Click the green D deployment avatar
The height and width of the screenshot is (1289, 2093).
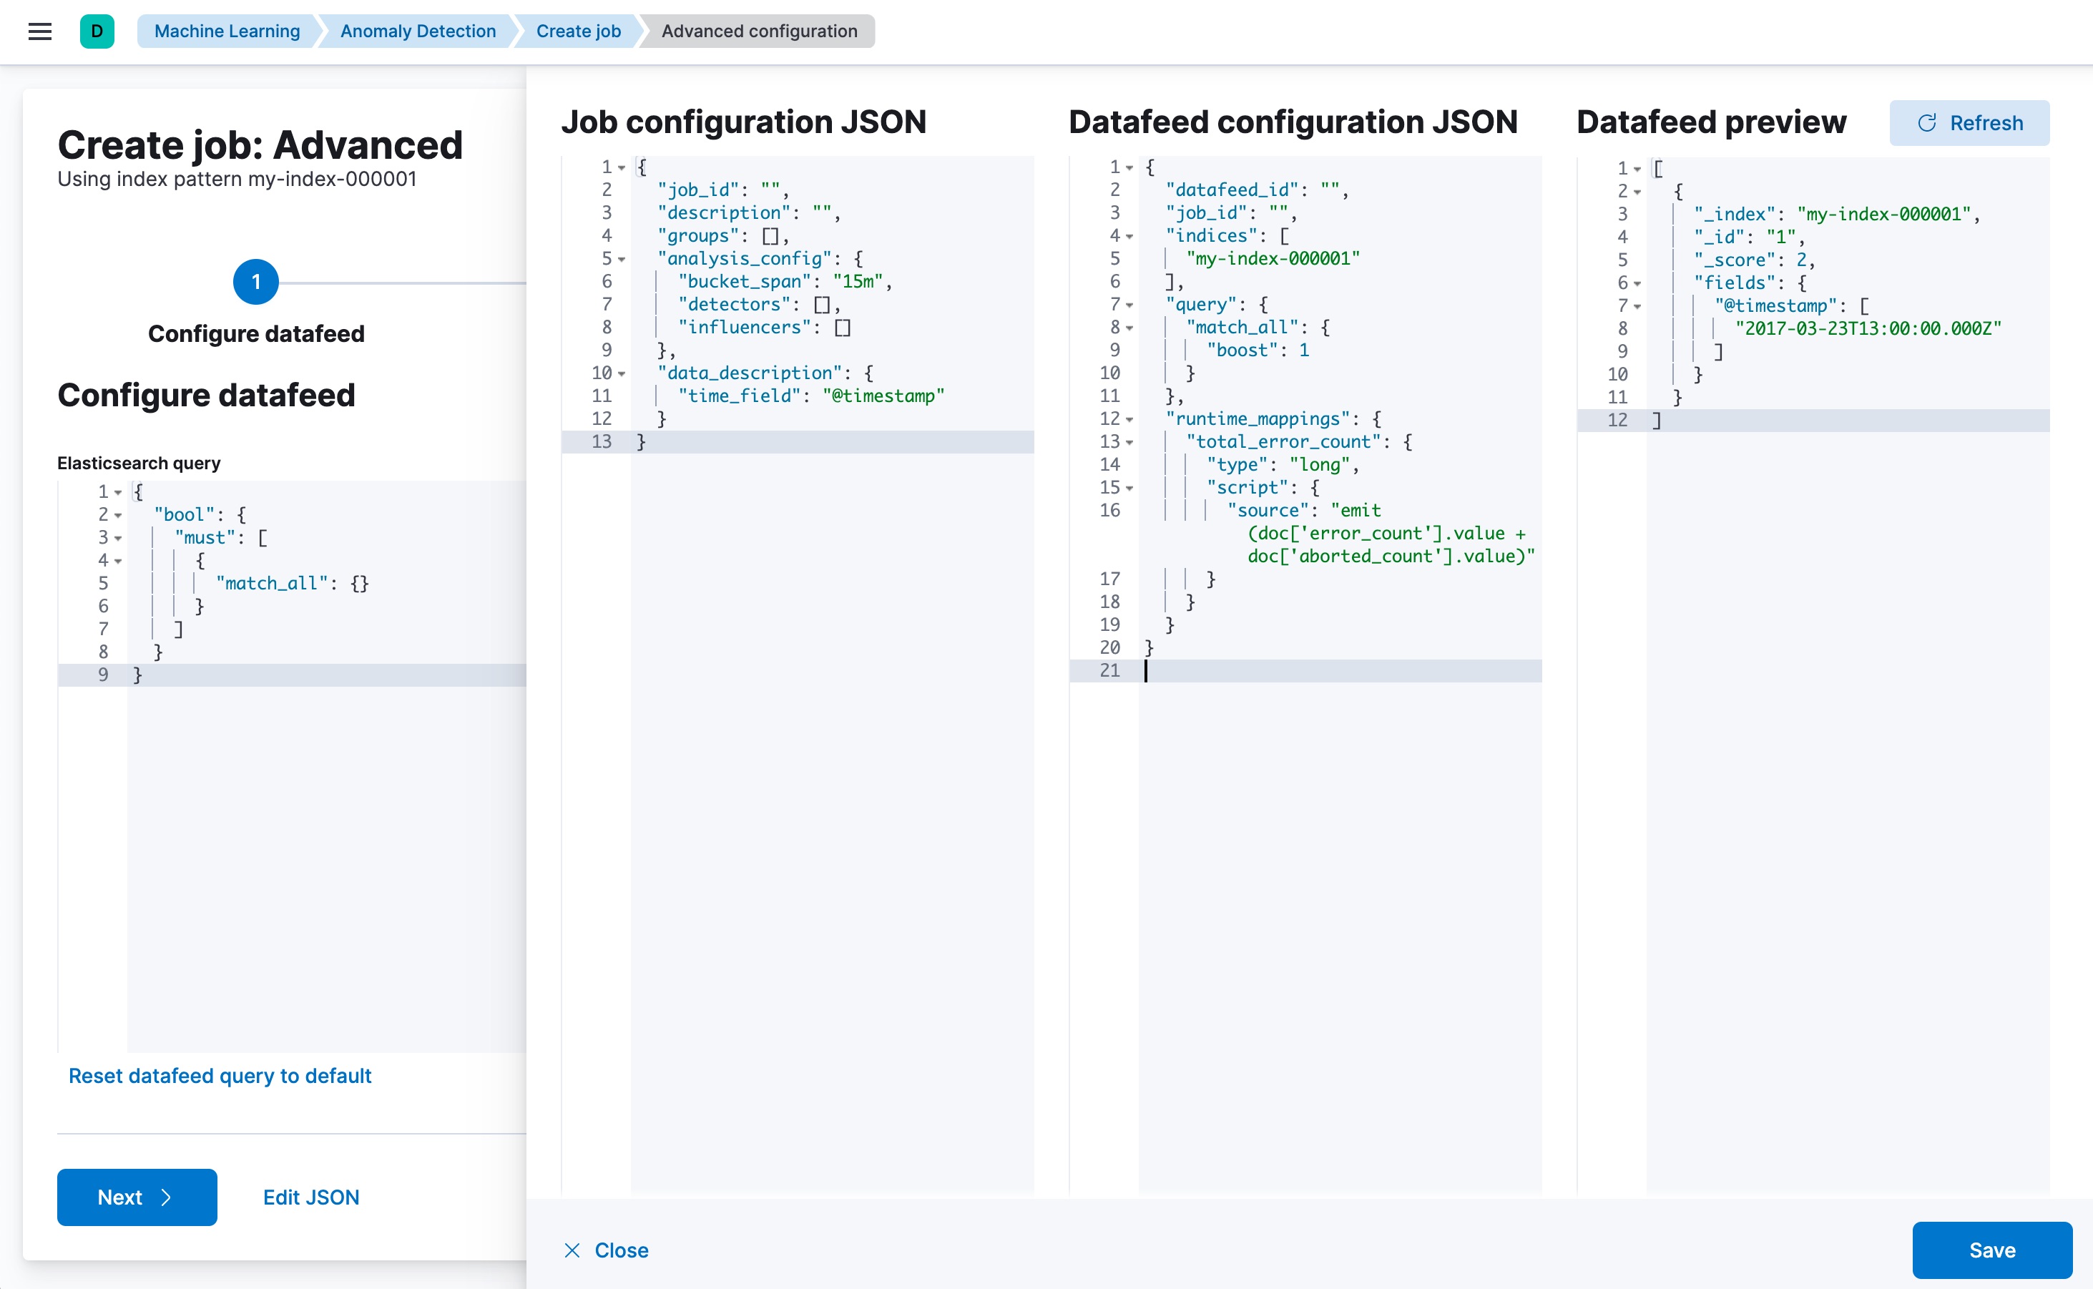click(x=97, y=31)
